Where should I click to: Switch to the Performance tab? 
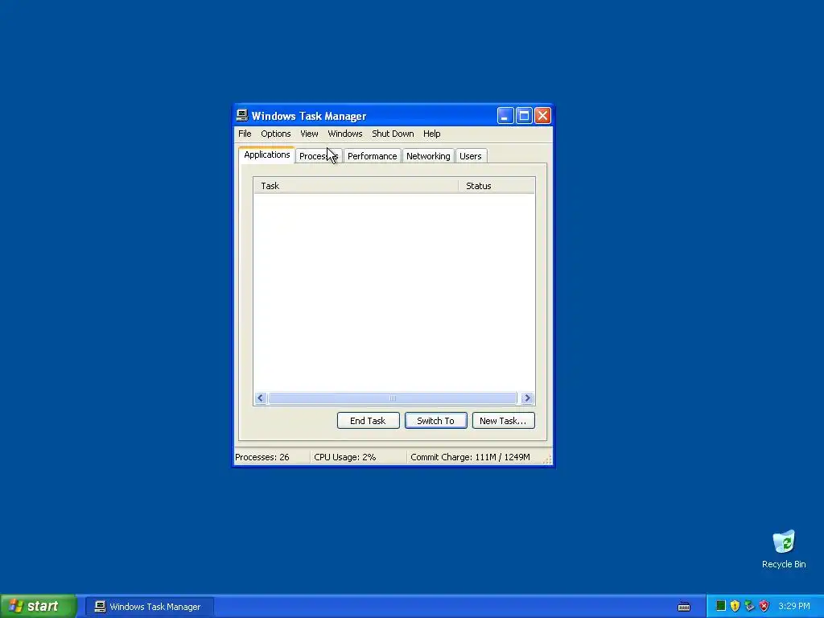pyautogui.click(x=372, y=156)
